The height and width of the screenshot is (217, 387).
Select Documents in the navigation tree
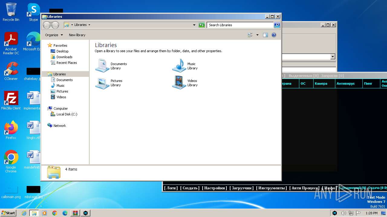point(64,80)
